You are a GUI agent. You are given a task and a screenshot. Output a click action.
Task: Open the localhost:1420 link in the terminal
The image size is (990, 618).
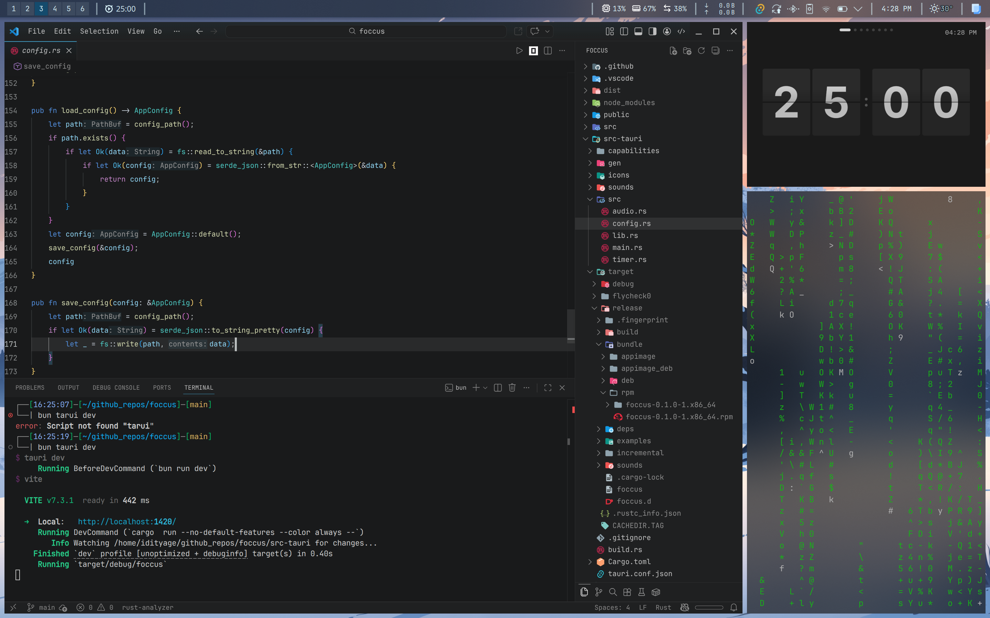point(127,522)
